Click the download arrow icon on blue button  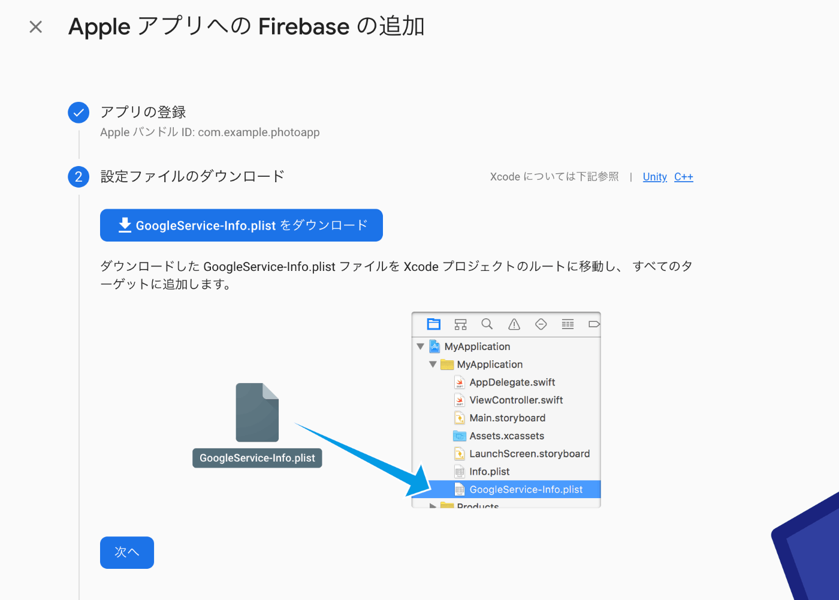pyautogui.click(x=125, y=225)
